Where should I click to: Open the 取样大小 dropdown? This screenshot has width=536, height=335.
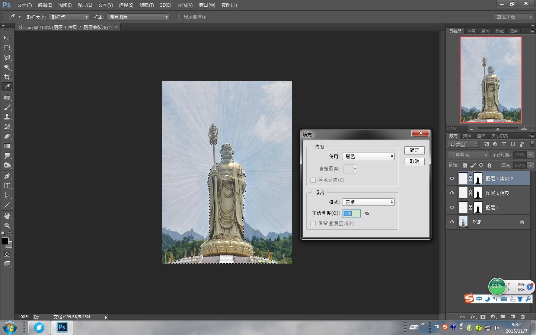tap(69, 17)
